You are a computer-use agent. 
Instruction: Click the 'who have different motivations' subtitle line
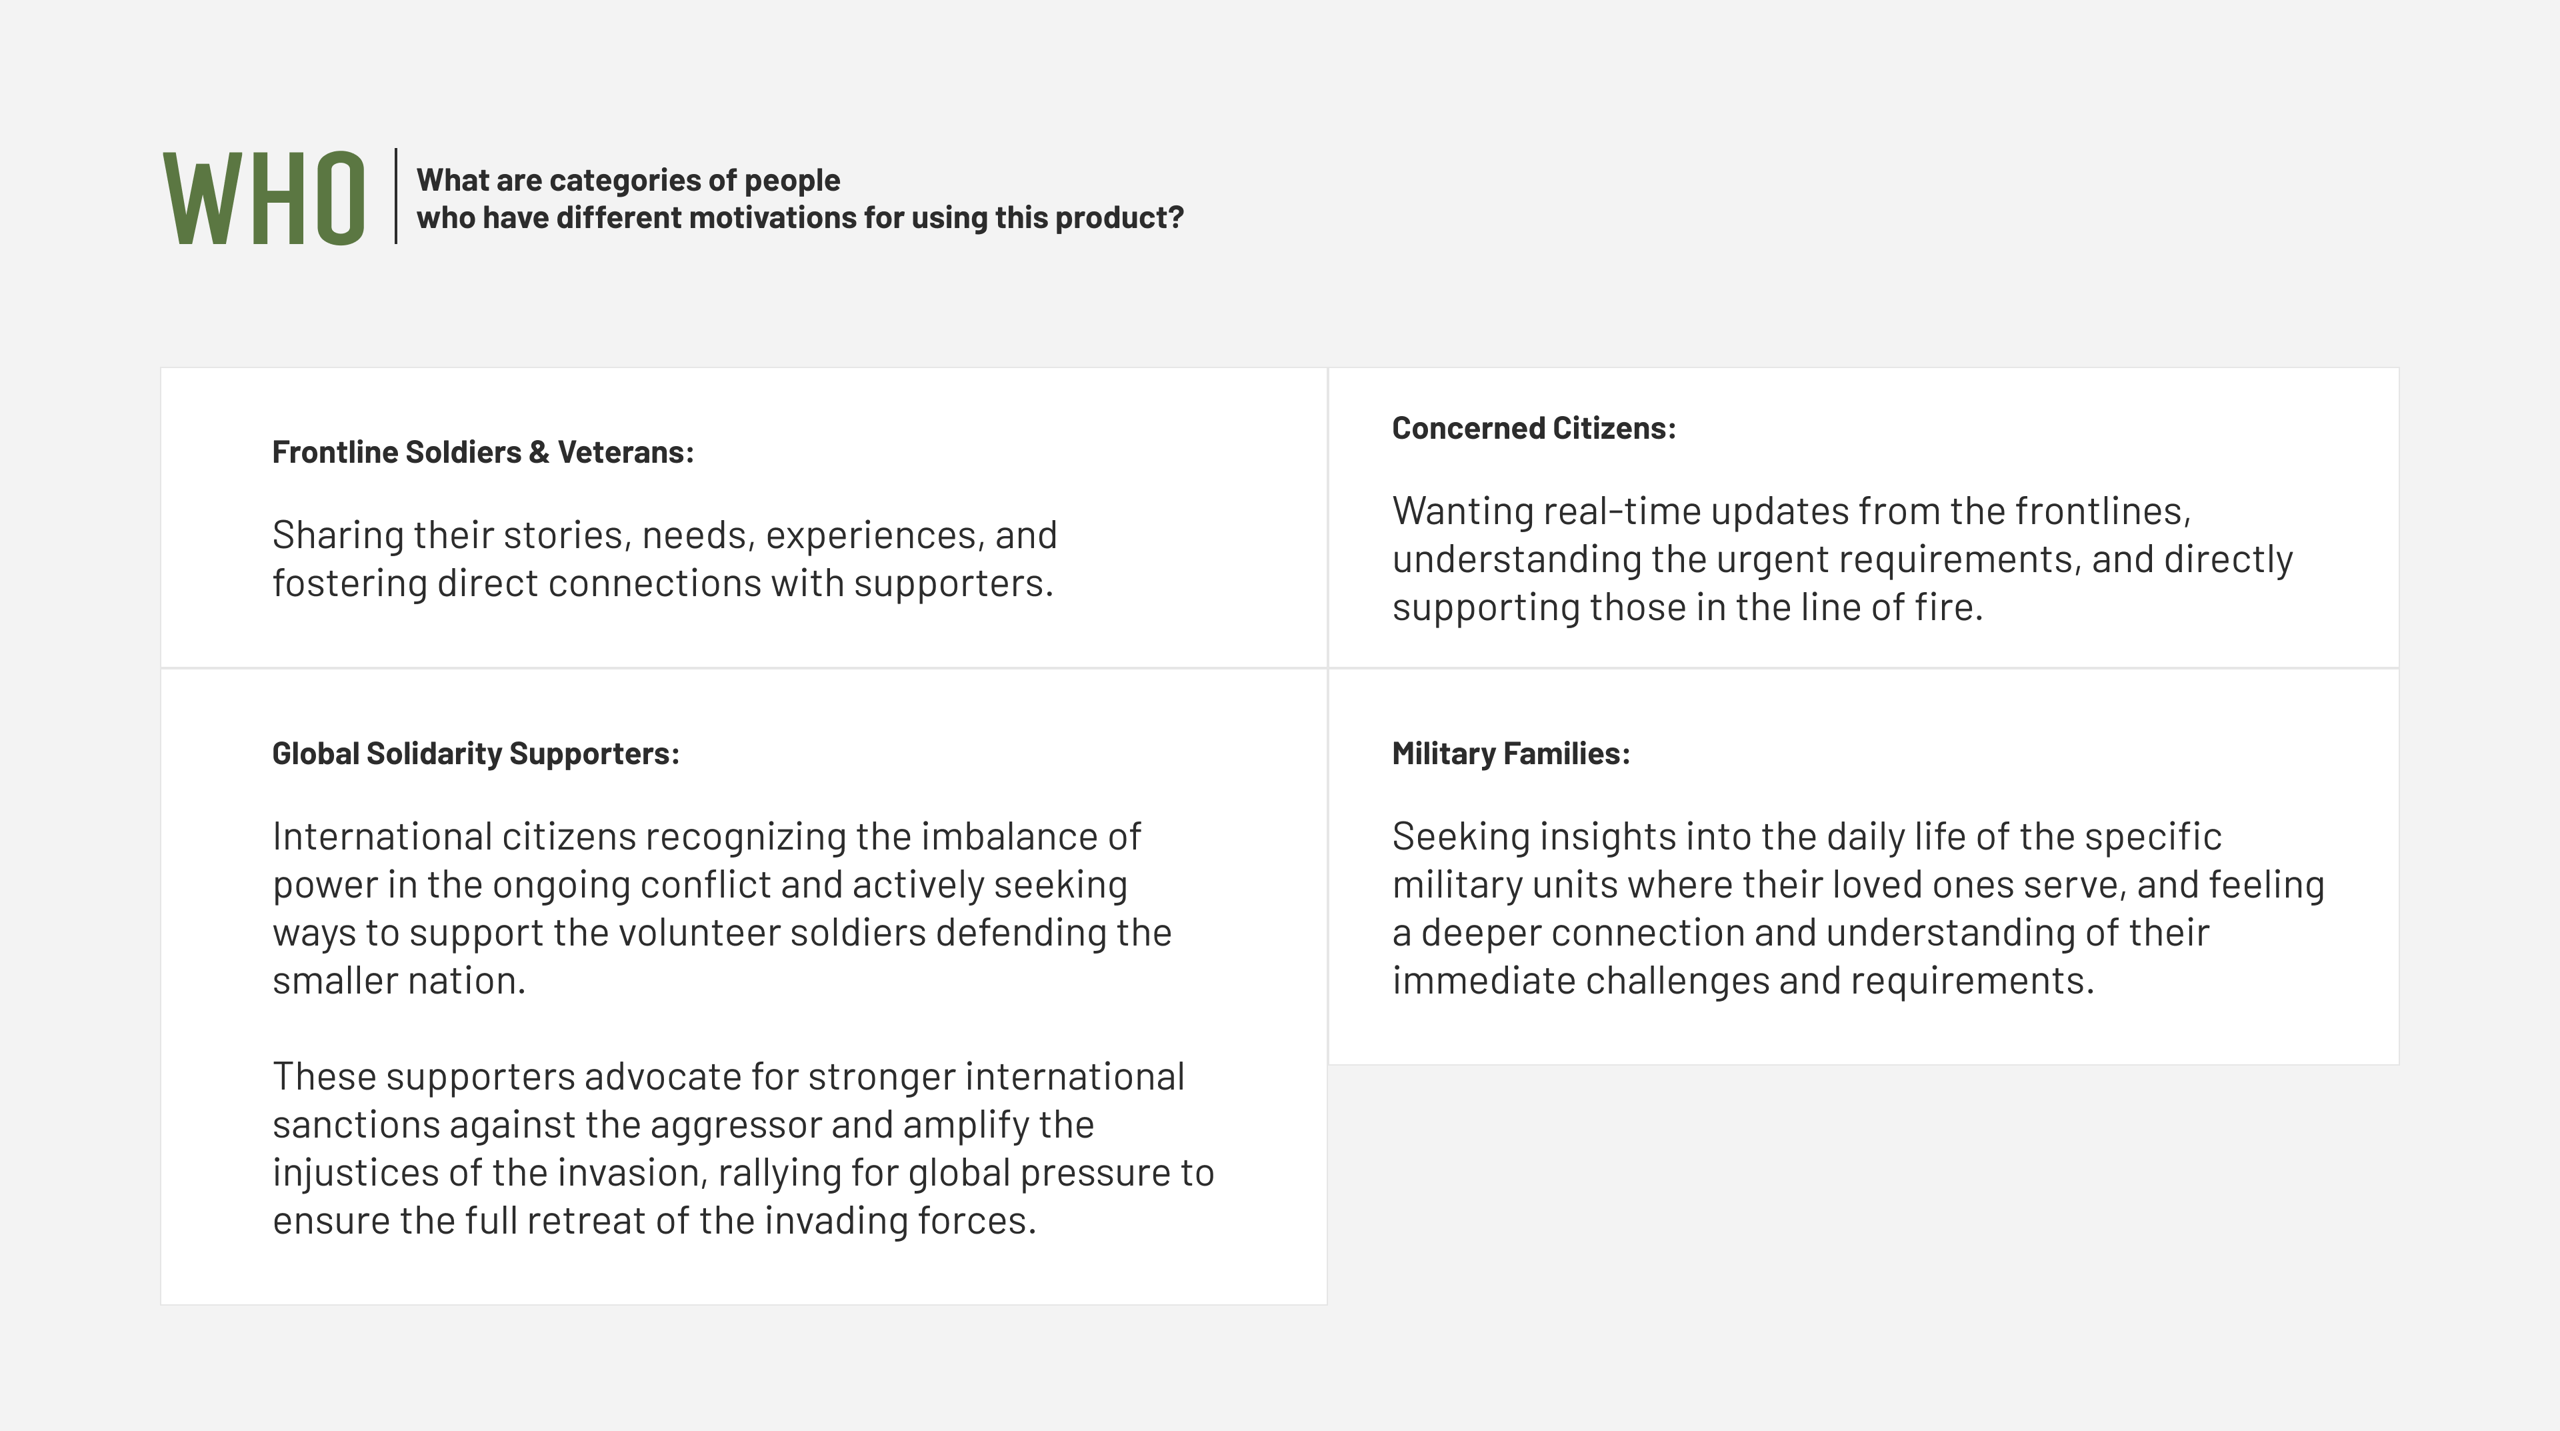[x=799, y=217]
